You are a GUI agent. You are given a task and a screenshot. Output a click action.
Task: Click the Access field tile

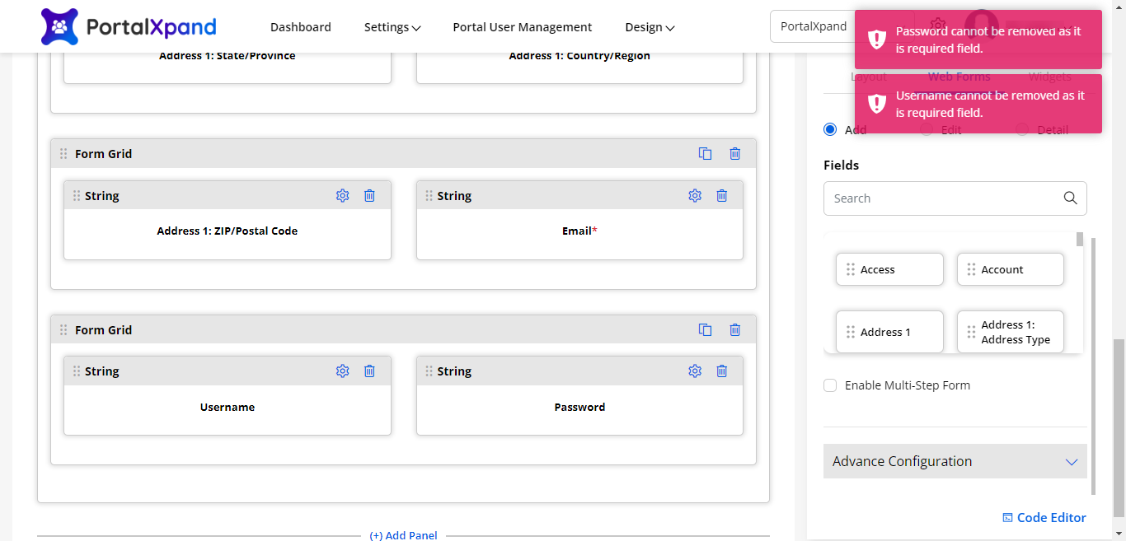click(889, 269)
